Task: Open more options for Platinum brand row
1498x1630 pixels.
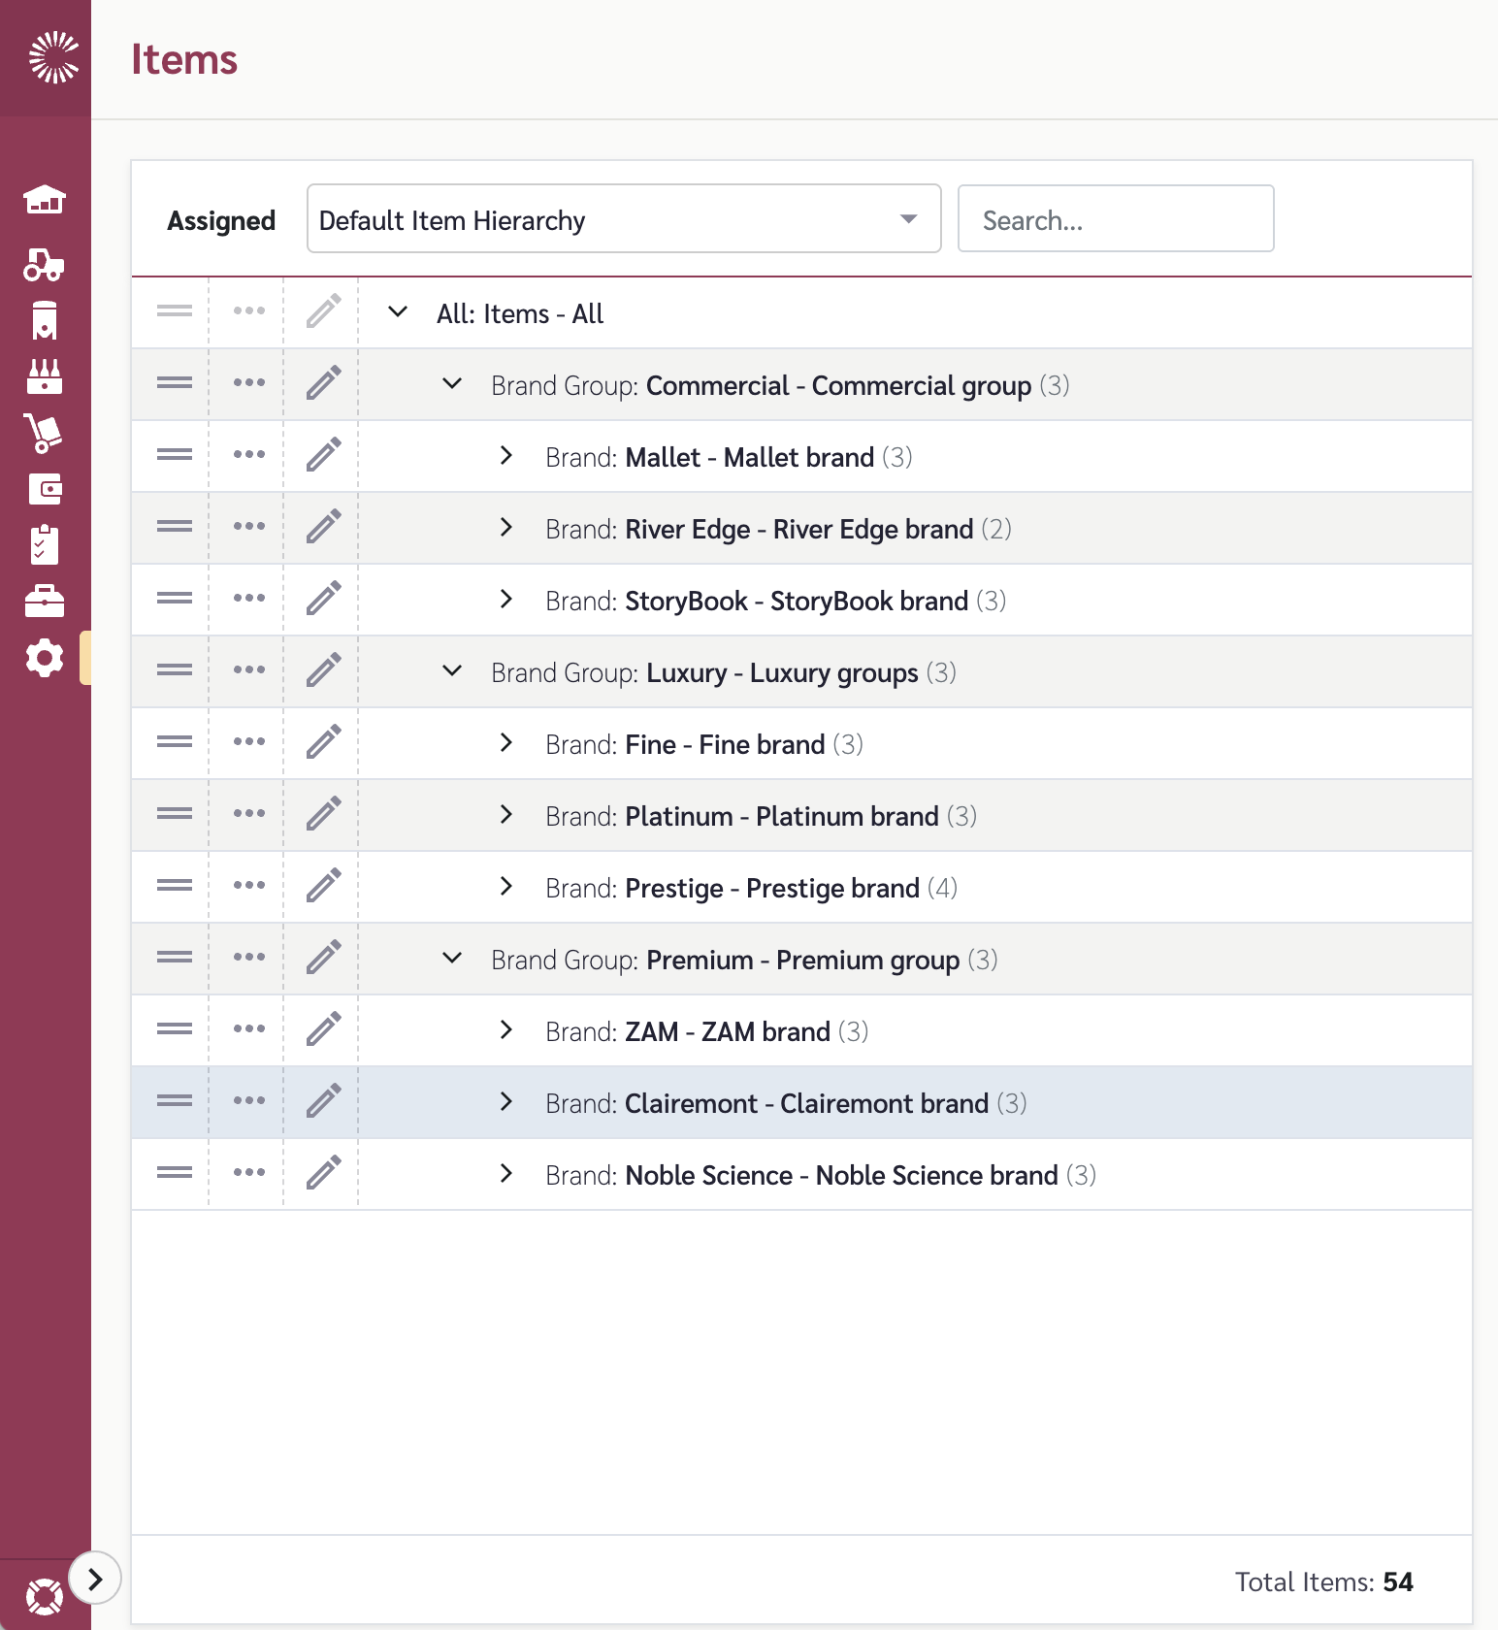Action: (x=249, y=813)
